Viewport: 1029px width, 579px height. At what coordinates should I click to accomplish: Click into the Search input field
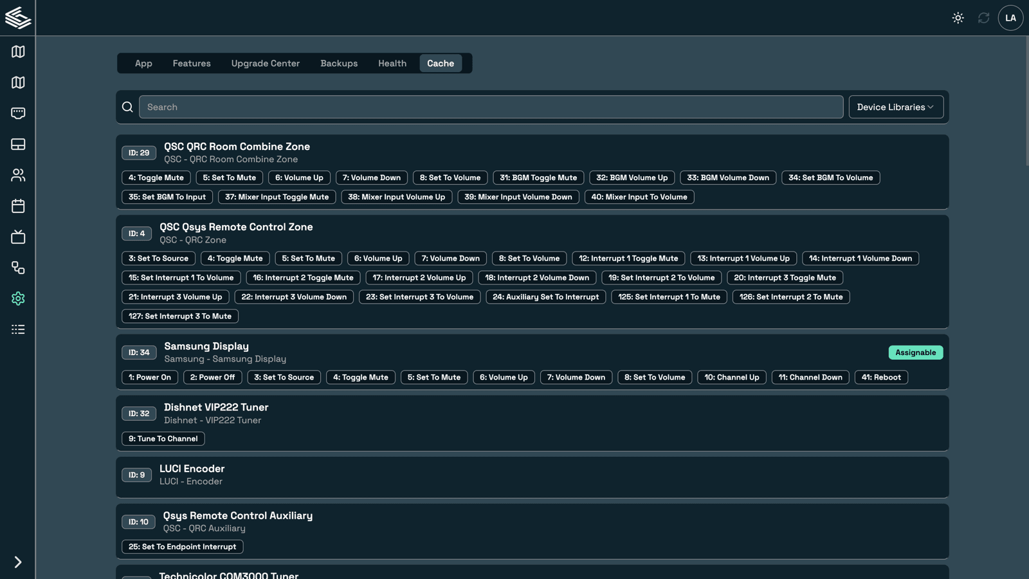click(x=491, y=107)
